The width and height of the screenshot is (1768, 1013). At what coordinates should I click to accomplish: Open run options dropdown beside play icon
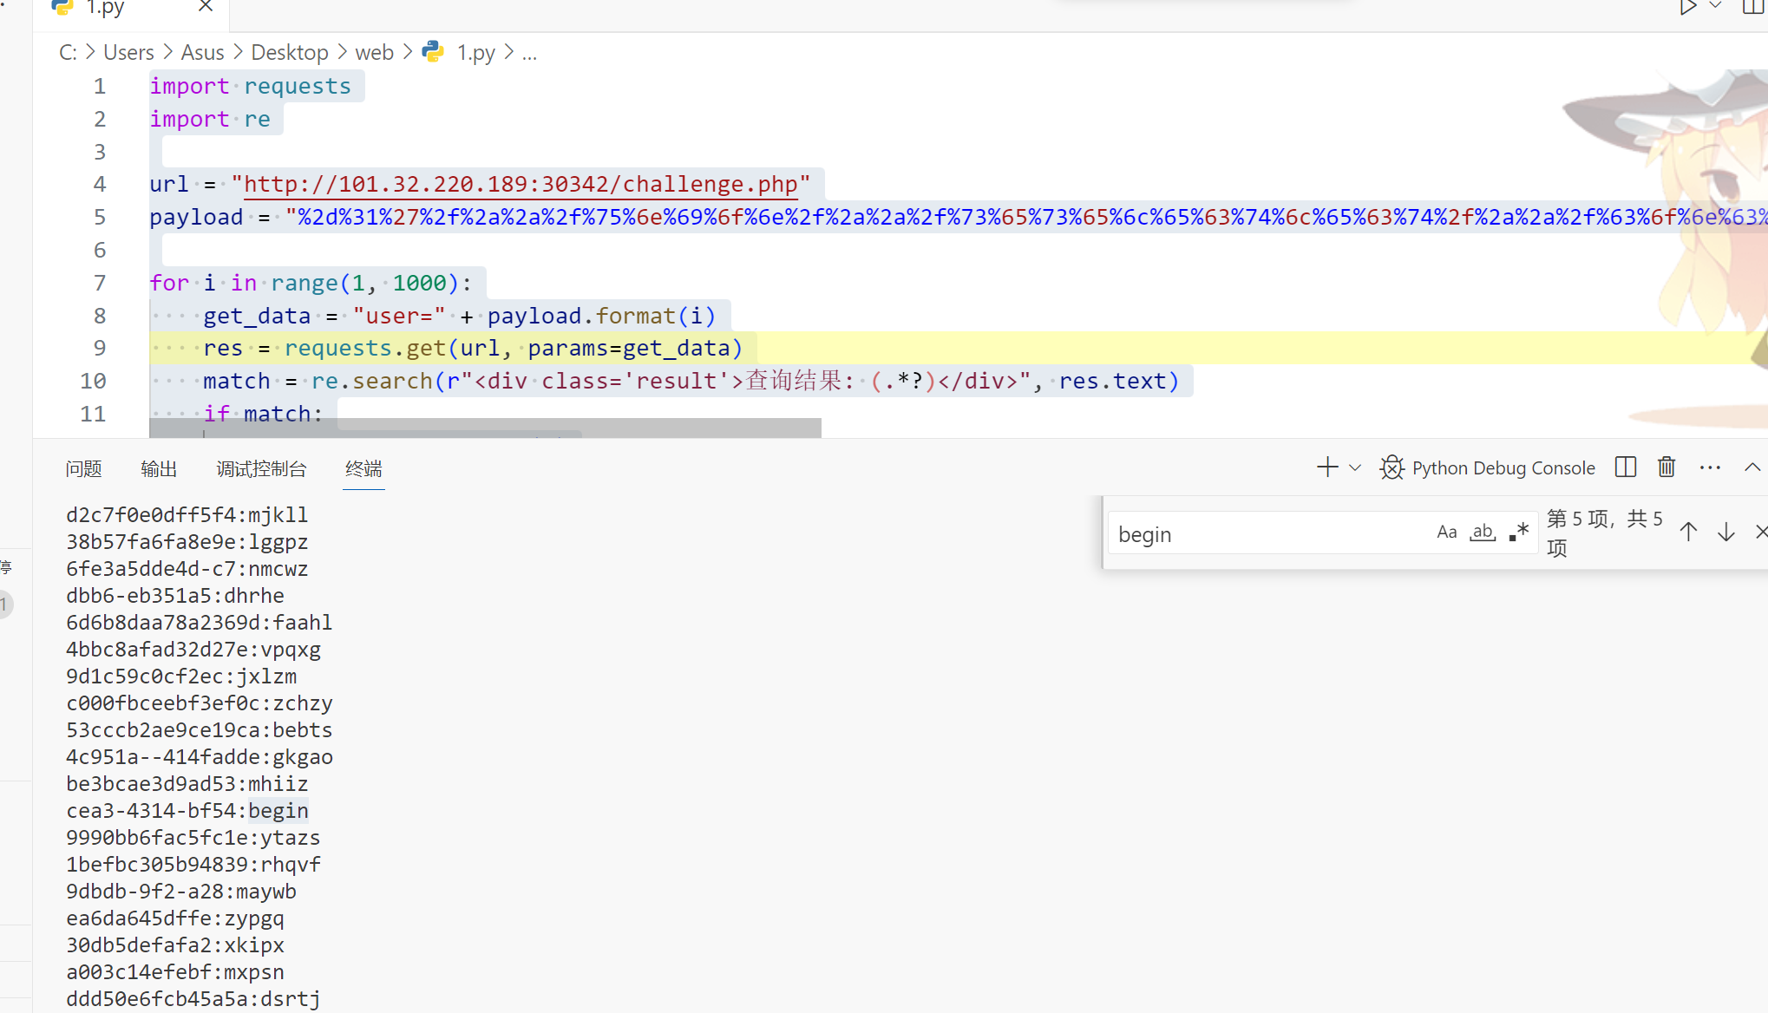click(1715, 7)
